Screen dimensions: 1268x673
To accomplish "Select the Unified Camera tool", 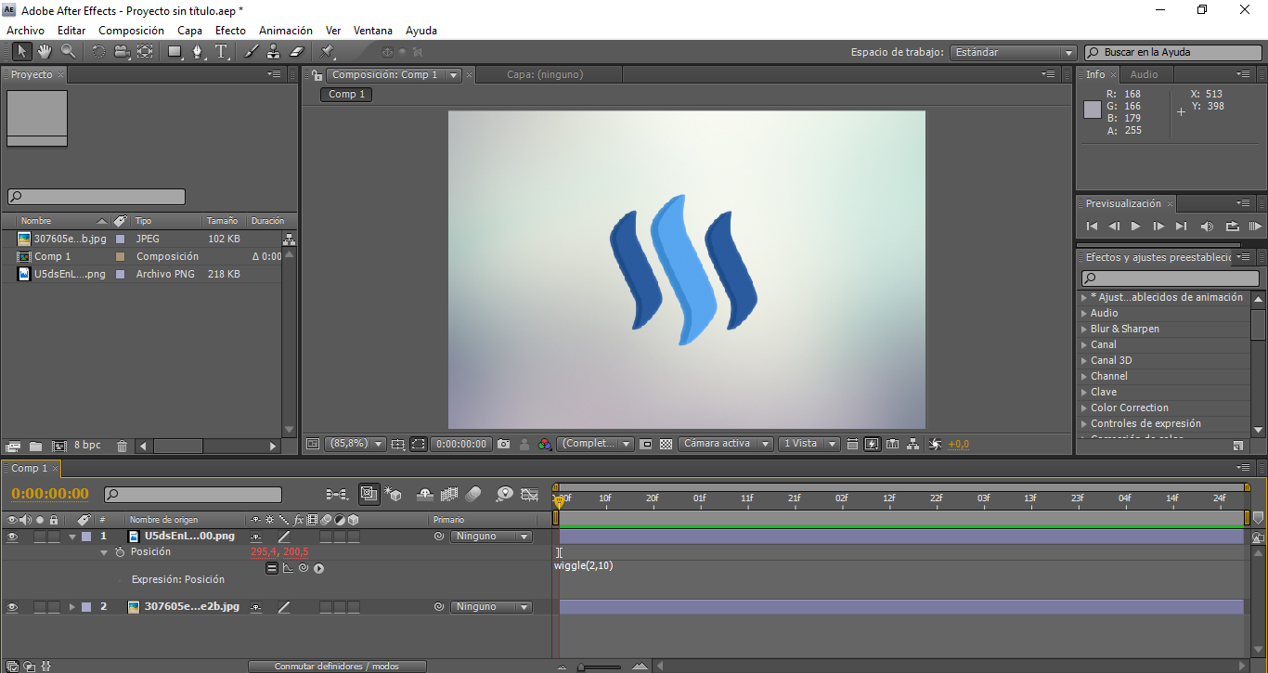I will tap(122, 52).
